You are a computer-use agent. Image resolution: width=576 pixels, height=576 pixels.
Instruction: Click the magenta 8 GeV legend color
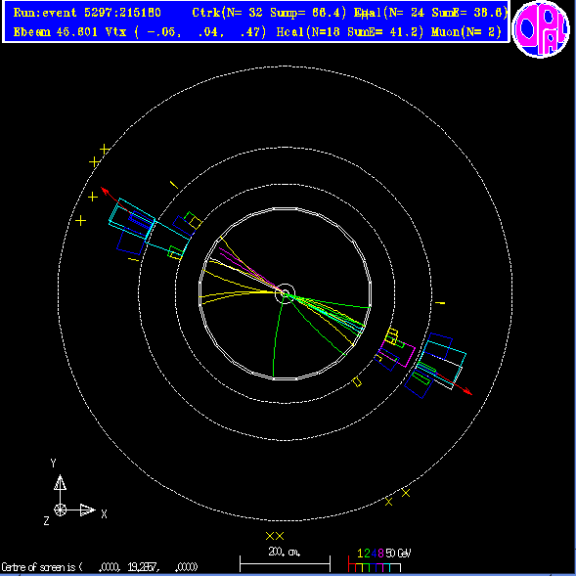381,554
